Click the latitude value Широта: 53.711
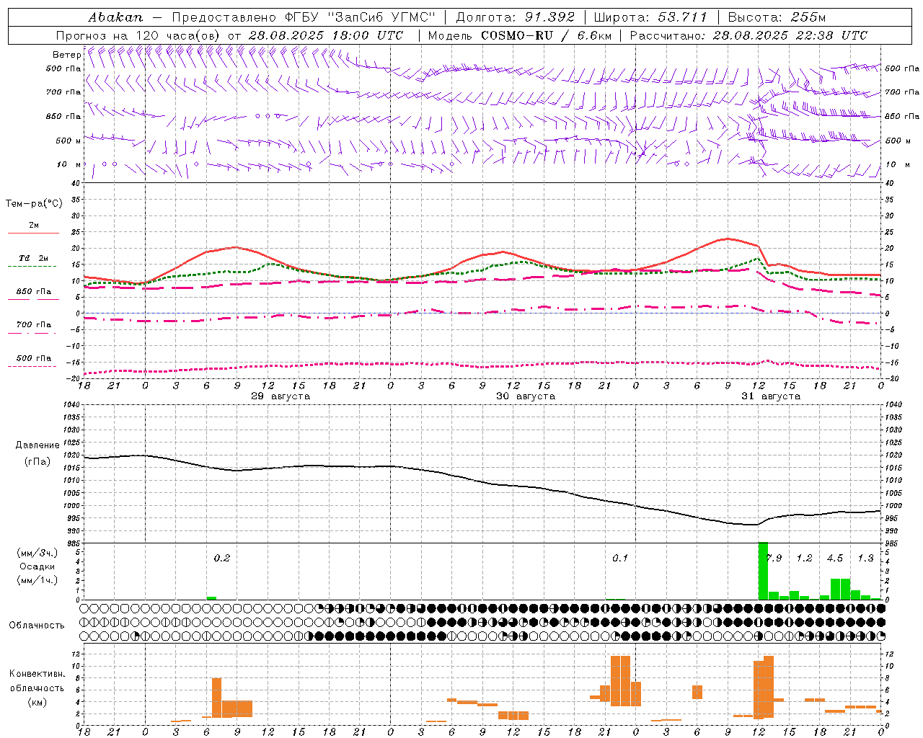The height and width of the screenshot is (738, 923). [x=650, y=17]
